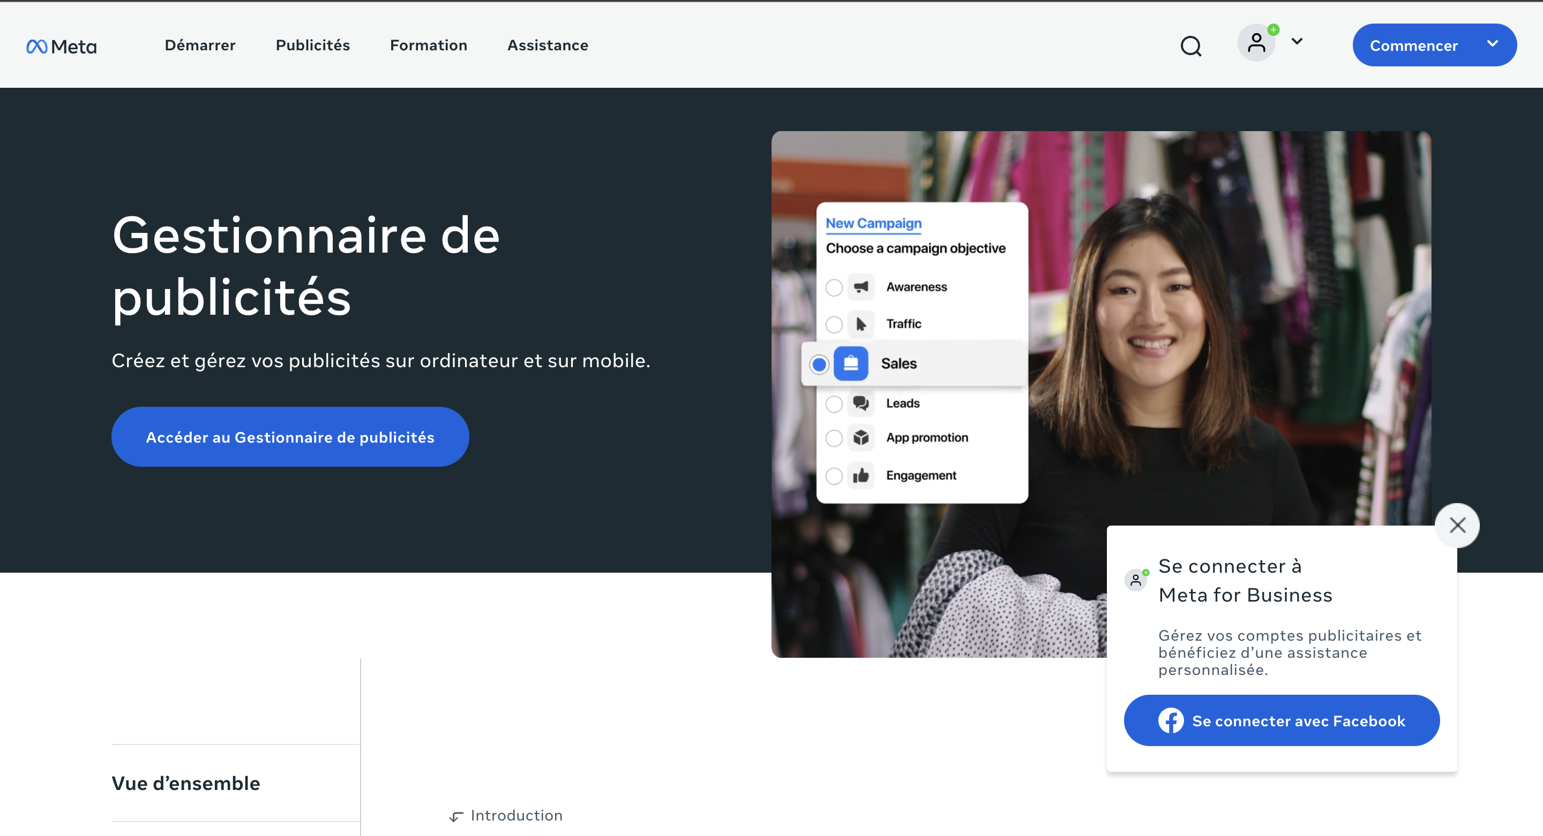
Task: Click the Meta logo
Action: [61, 46]
